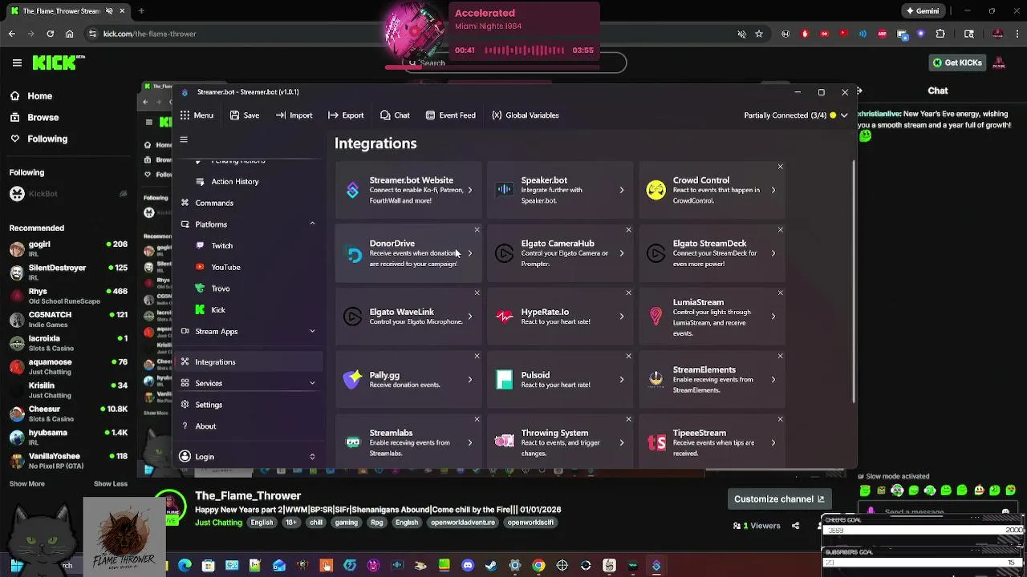Open the Gemini button in Chrome
Viewport: 1027px width, 577px height.
tap(922, 11)
